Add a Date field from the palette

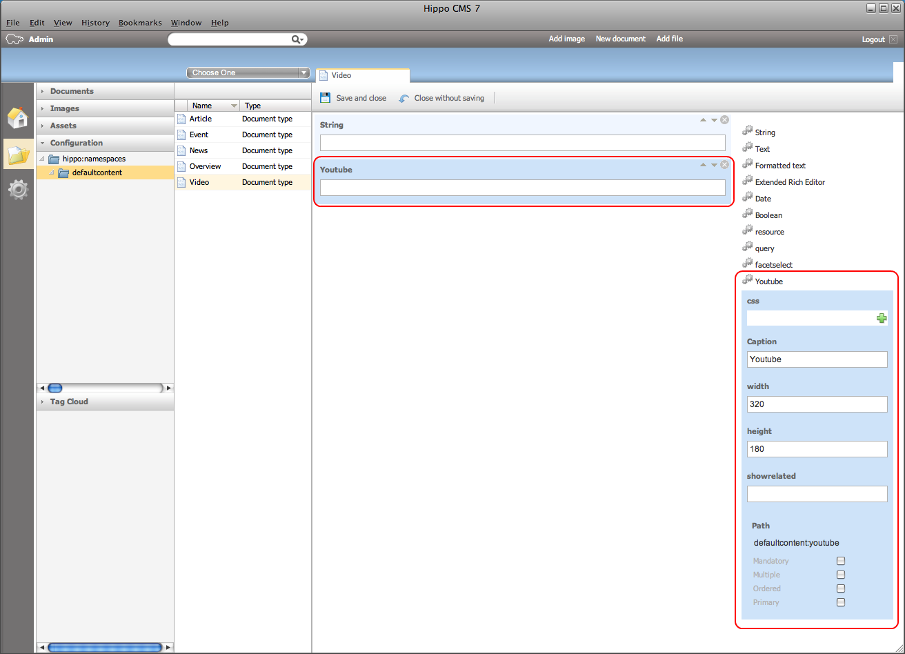point(762,199)
